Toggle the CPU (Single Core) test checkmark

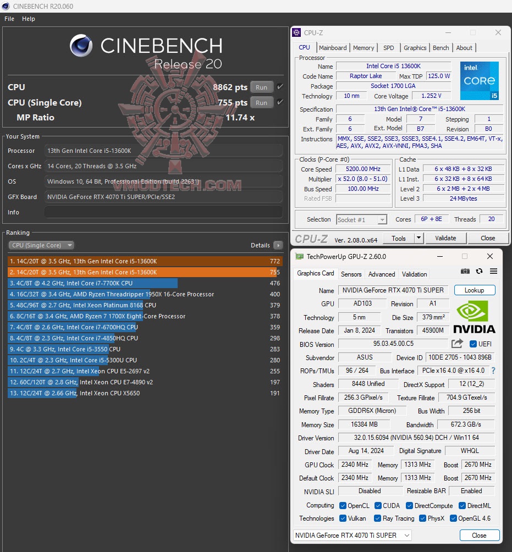click(x=280, y=102)
